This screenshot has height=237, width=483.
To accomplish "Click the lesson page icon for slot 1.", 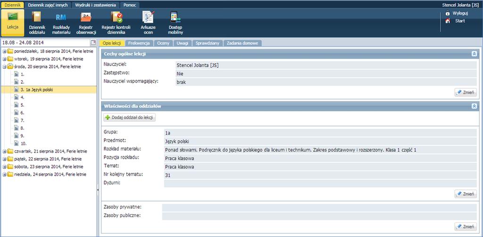I will click(x=17, y=74).
